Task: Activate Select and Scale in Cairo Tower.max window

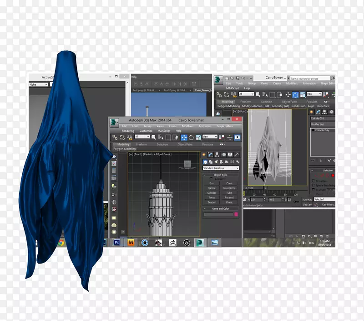Action: pyautogui.click(x=198, y=137)
